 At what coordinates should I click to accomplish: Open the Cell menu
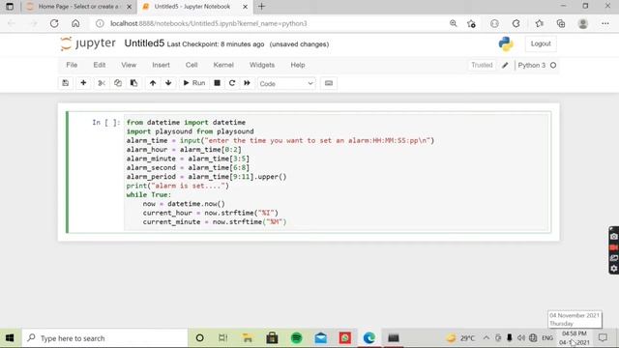pyautogui.click(x=192, y=65)
